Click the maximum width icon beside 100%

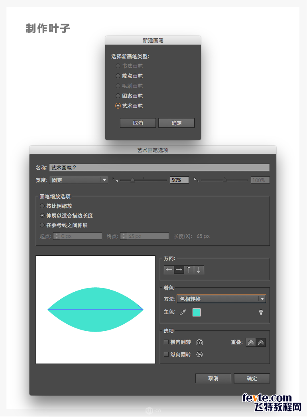[197, 180]
